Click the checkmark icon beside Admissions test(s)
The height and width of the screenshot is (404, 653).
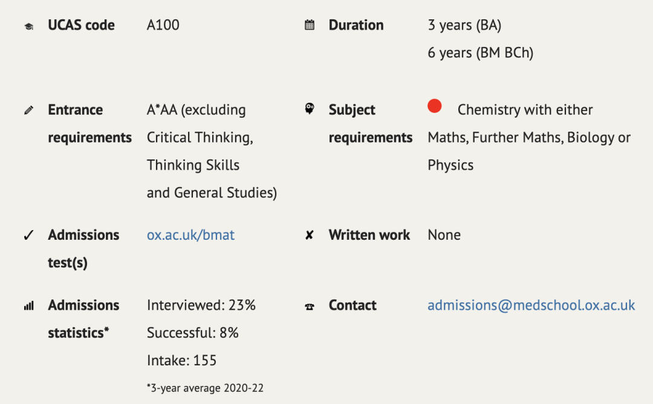coord(29,236)
